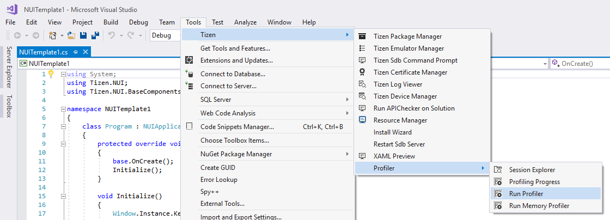610x220 pixels.
Task: Click the Save All toolbar icon
Action: pyautogui.click(x=95, y=35)
